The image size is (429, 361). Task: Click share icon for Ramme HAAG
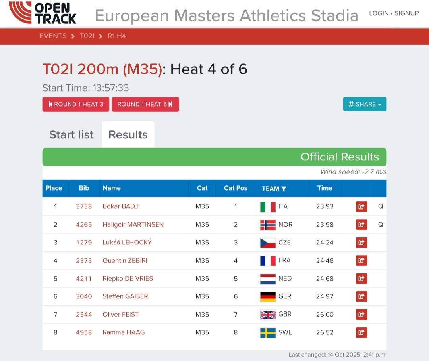pyautogui.click(x=361, y=332)
